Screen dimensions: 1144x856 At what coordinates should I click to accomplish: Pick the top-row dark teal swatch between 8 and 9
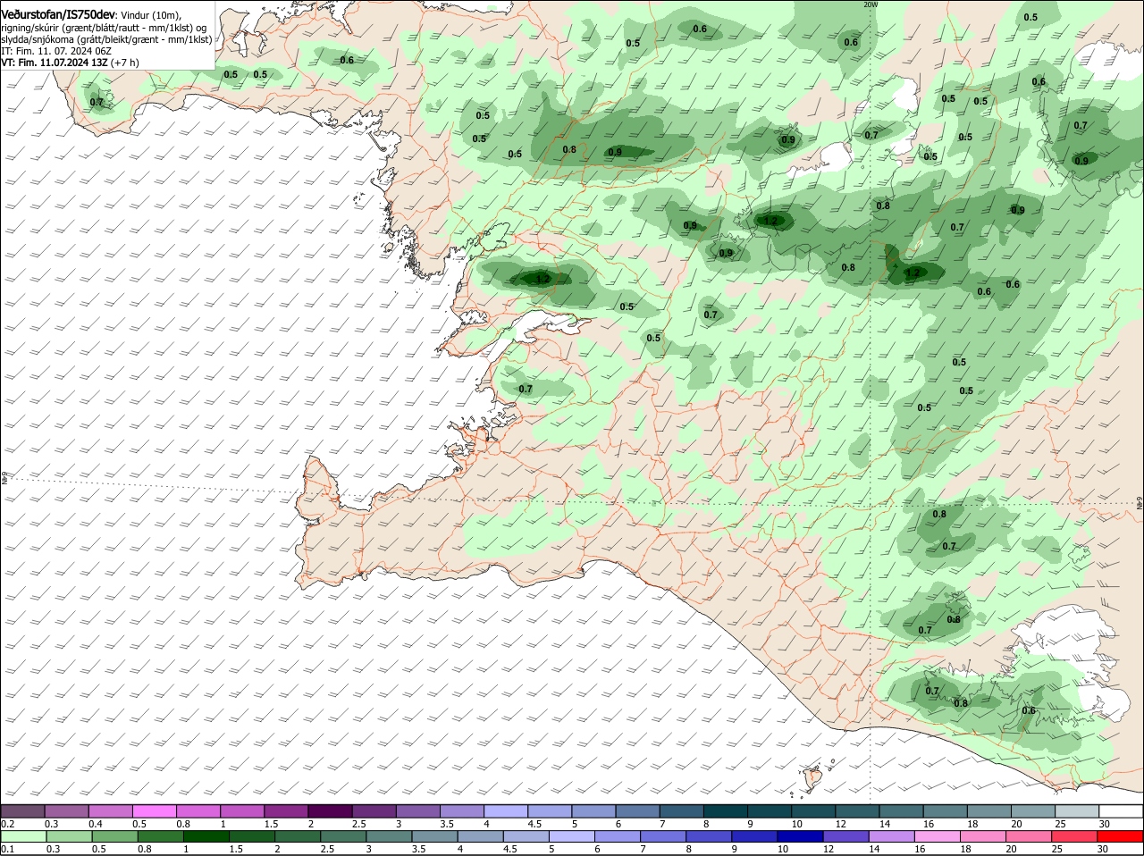click(726, 810)
